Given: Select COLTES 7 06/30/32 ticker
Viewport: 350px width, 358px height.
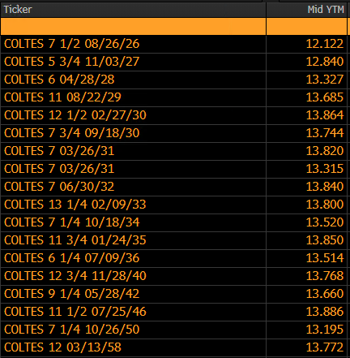Looking at the screenshot, I should tap(59, 187).
